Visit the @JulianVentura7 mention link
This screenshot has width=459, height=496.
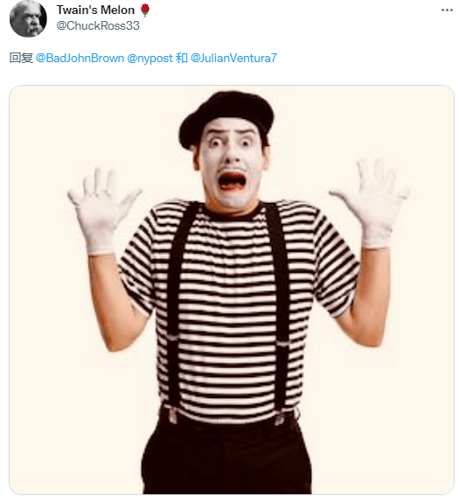click(x=233, y=59)
